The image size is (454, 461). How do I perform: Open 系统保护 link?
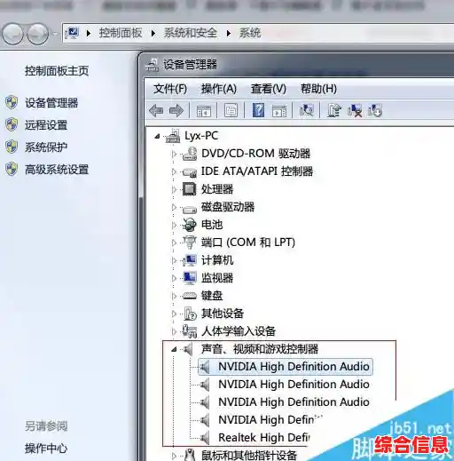coord(46,147)
